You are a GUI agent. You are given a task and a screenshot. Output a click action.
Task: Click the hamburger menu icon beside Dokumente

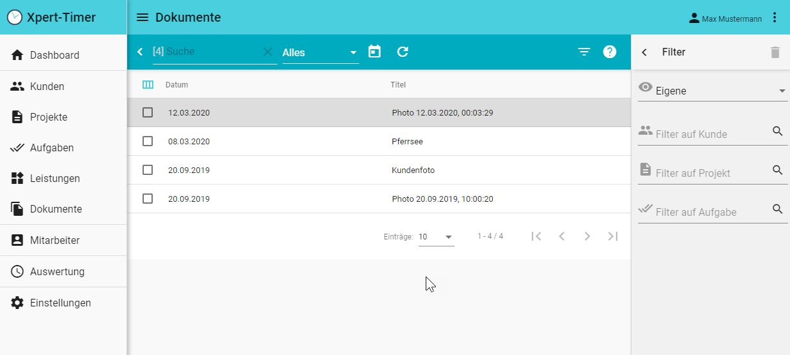pyautogui.click(x=143, y=17)
